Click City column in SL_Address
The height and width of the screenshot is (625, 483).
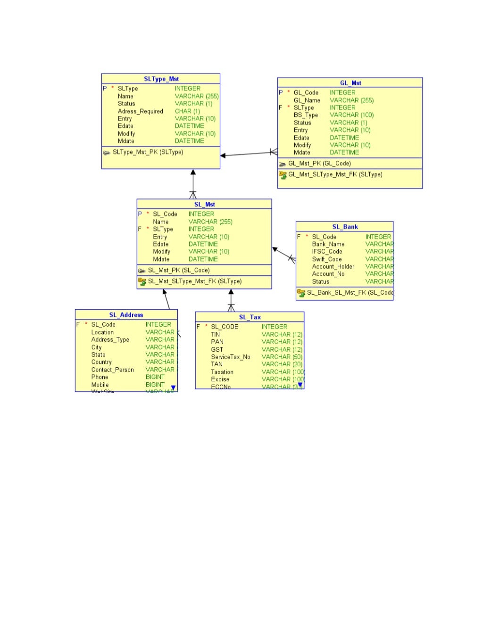(97, 347)
